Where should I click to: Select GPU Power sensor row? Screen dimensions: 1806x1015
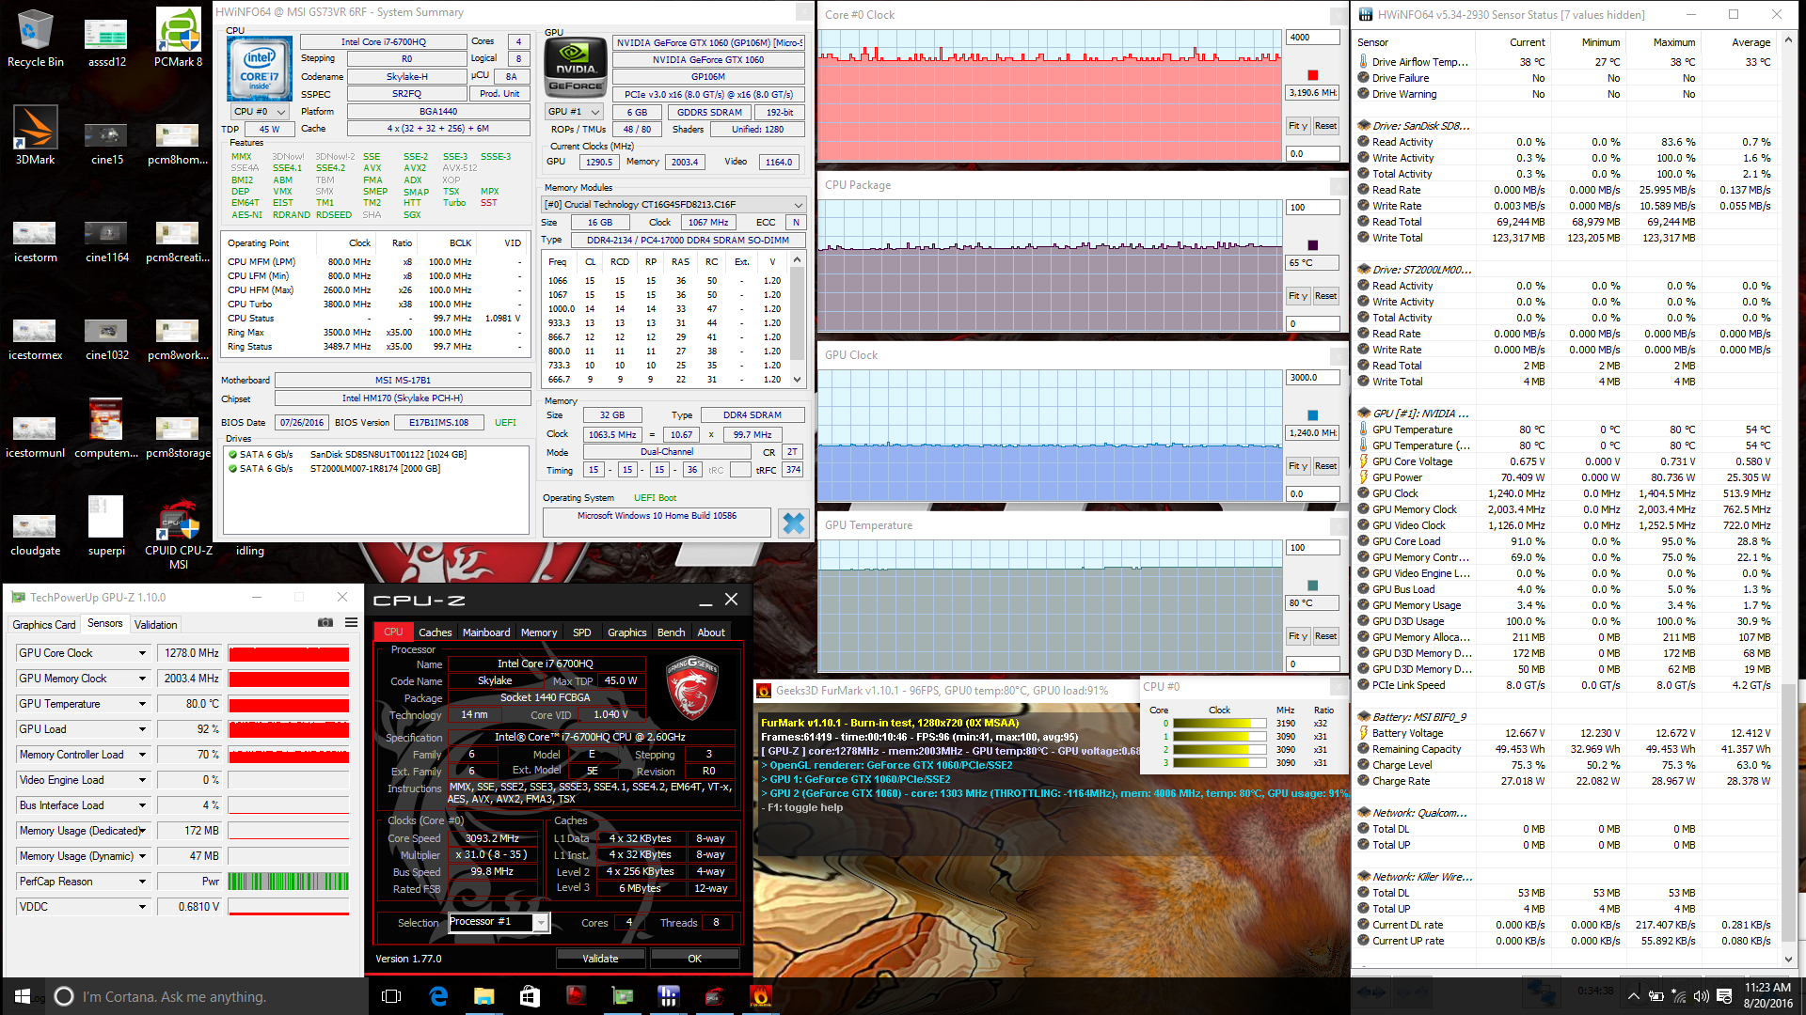[1565, 477]
